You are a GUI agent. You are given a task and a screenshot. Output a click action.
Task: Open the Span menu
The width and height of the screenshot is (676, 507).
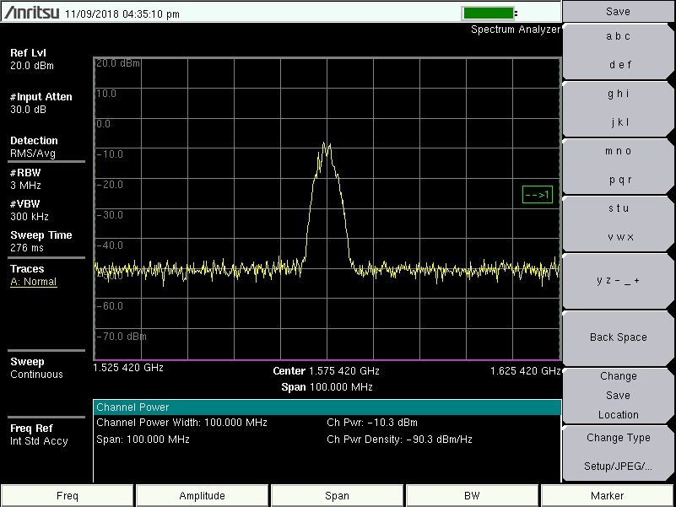pyautogui.click(x=337, y=495)
